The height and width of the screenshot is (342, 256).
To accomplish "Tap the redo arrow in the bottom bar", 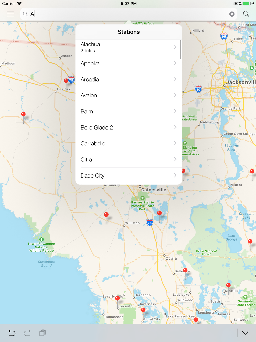I will [27, 333].
